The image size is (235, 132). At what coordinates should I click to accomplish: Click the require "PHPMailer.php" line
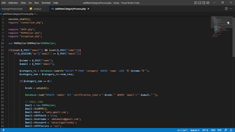[25, 33]
